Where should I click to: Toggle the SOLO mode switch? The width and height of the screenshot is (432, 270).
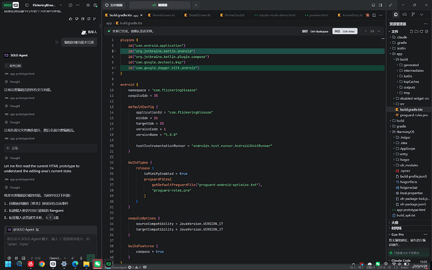[x=11, y=5]
